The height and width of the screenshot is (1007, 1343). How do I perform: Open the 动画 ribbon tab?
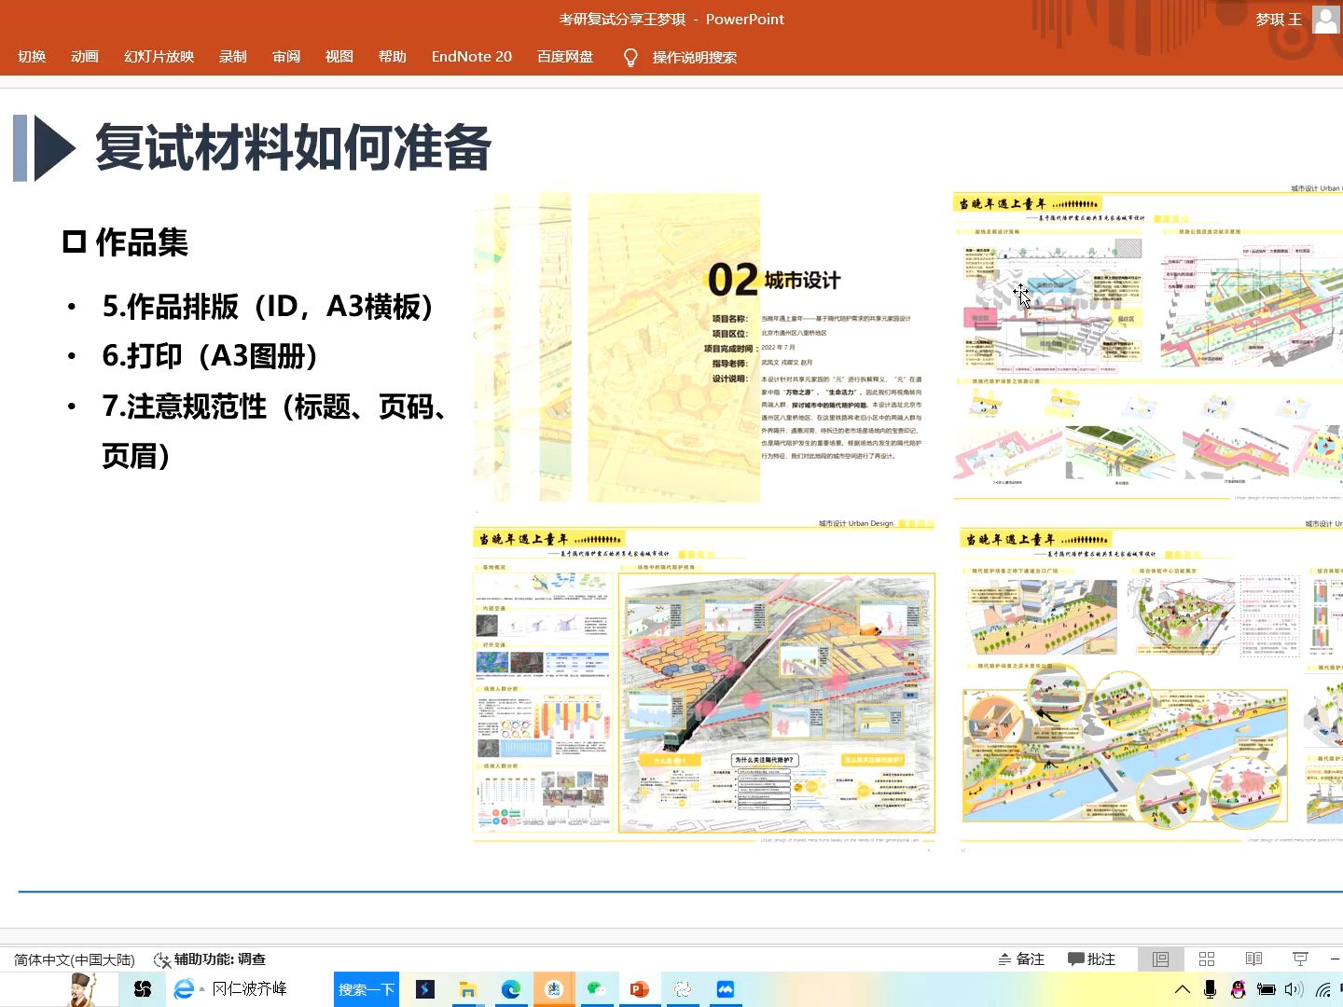tap(85, 57)
